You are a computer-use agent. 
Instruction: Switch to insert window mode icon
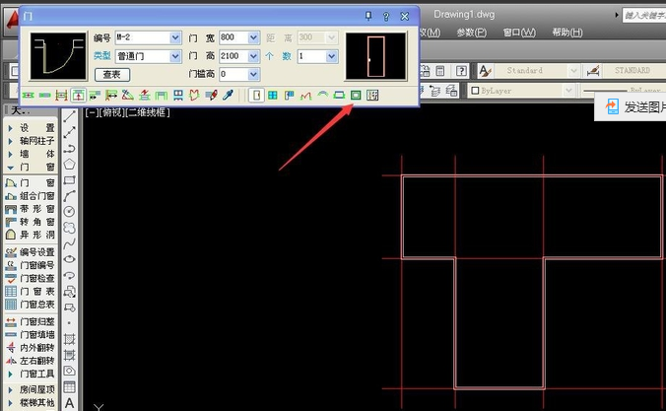tap(273, 96)
